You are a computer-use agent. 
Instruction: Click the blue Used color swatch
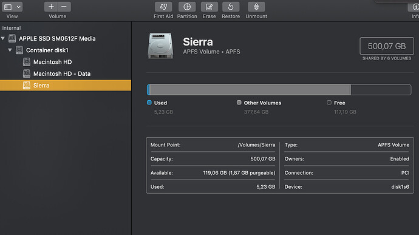[149, 103]
